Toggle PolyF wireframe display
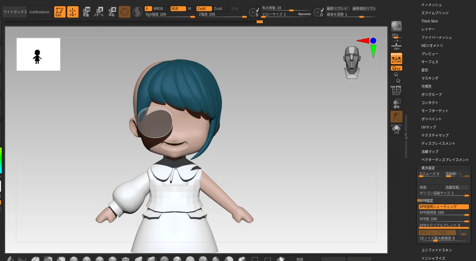476x261 pixels. tap(396, 91)
